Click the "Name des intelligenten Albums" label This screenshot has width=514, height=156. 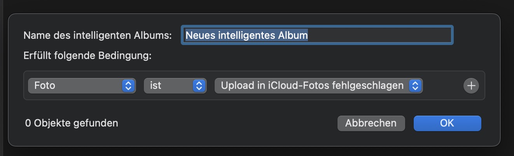pos(98,35)
